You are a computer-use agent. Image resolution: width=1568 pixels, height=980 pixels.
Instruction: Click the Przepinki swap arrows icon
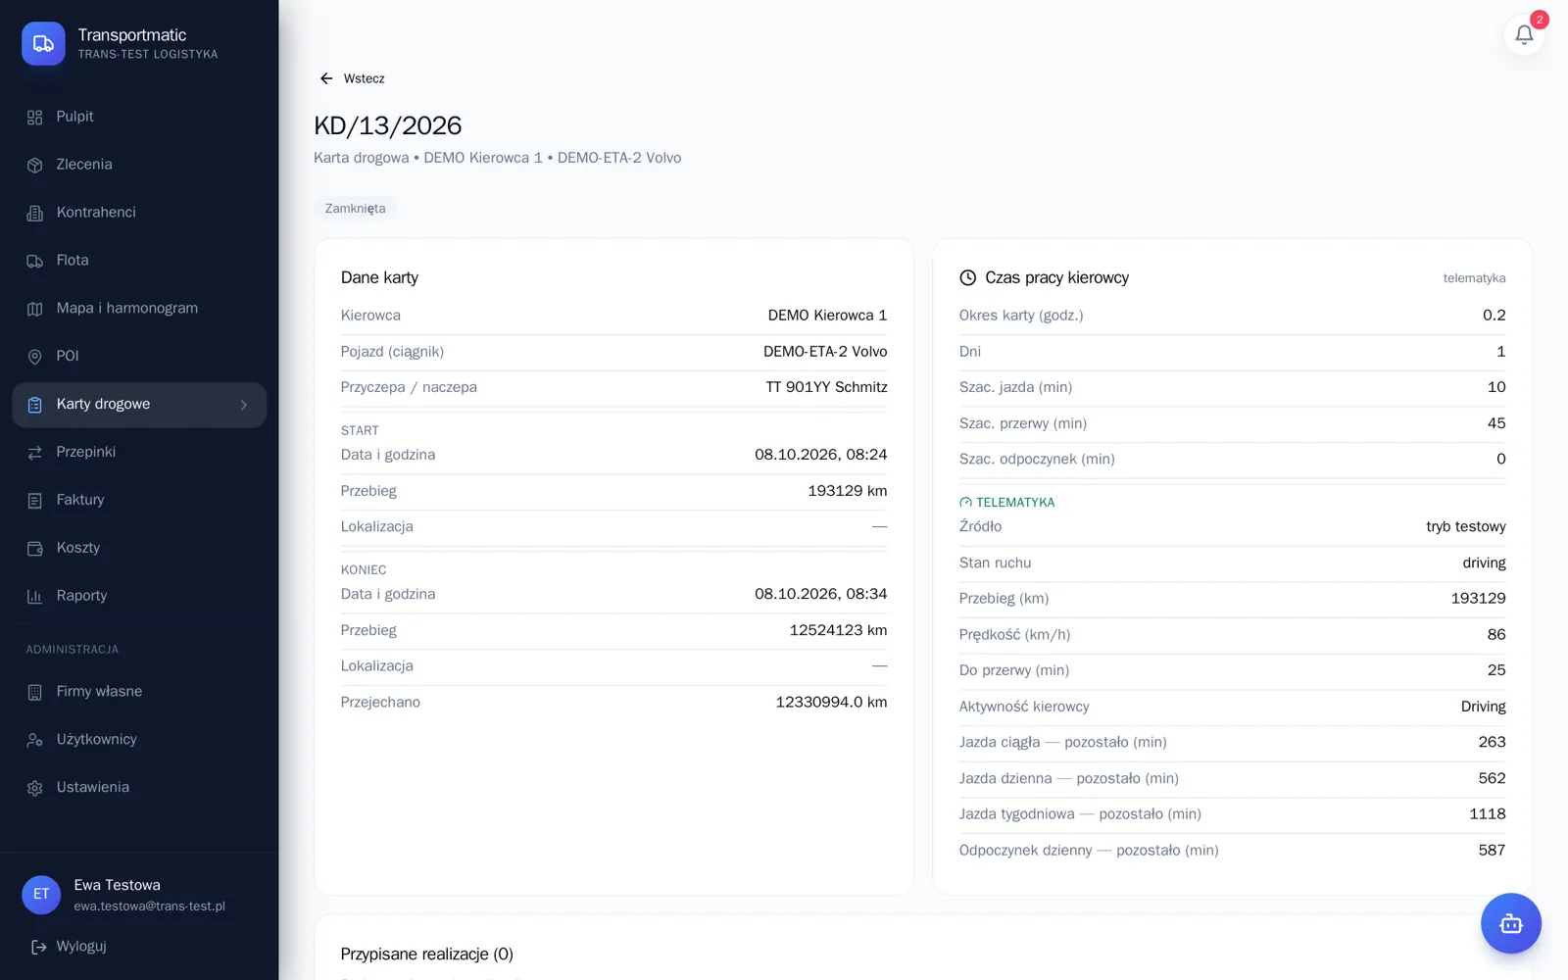coord(35,453)
